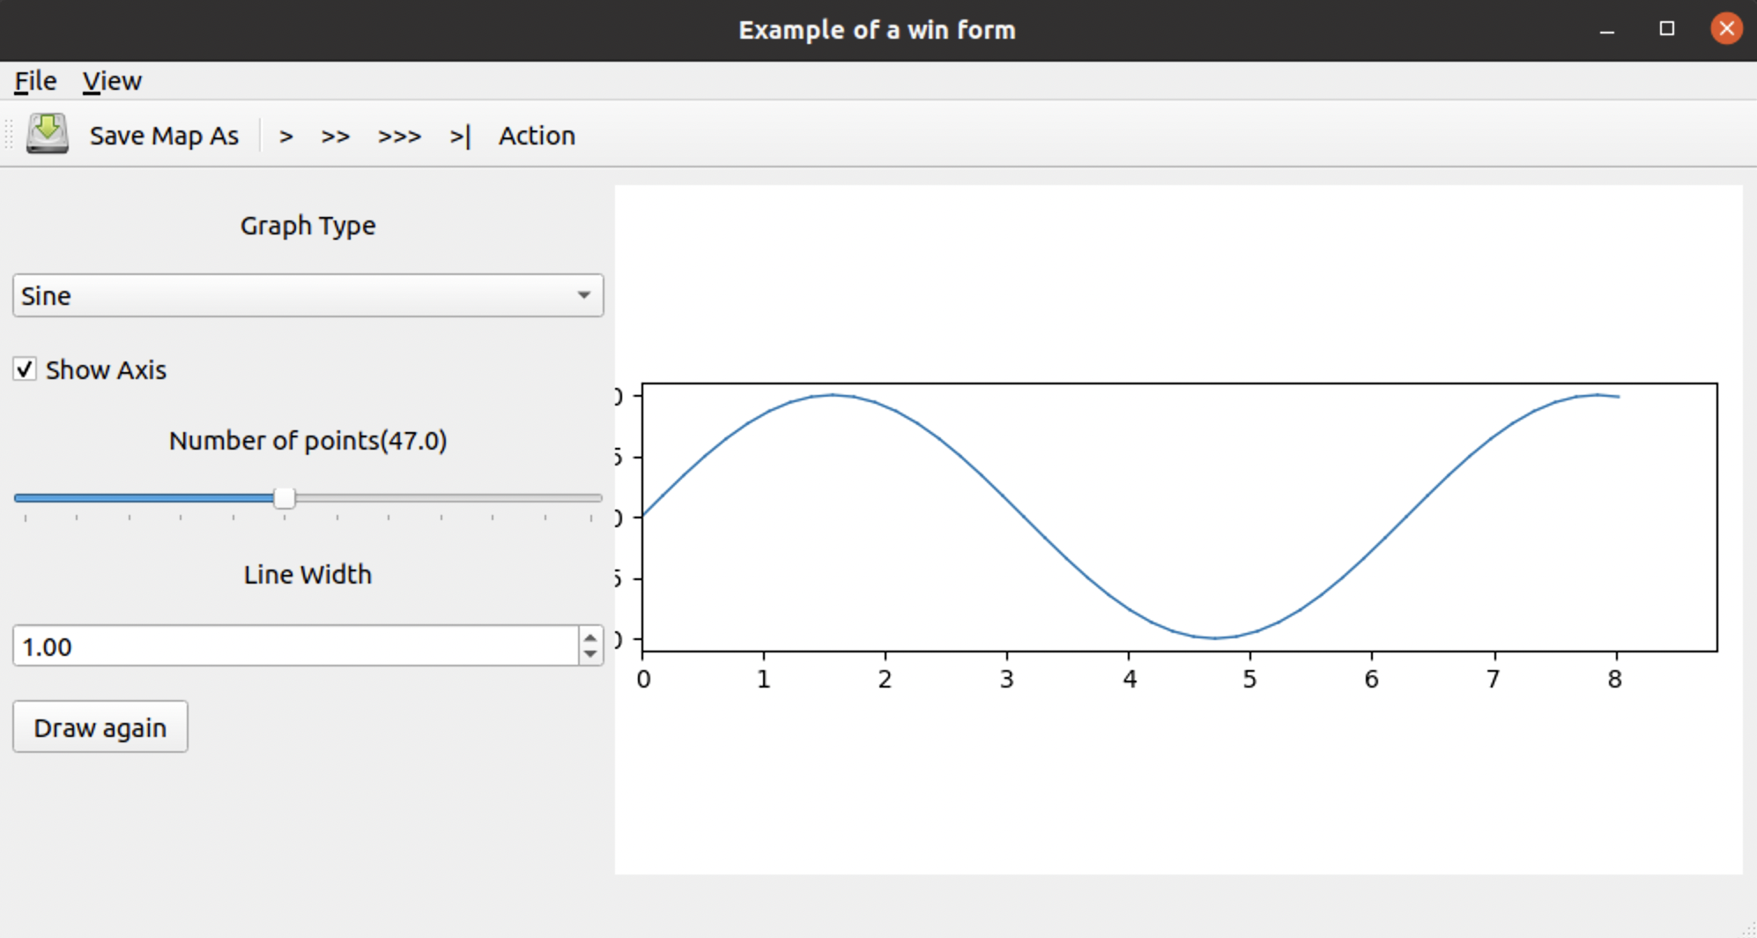Click the Action toolbar button
The width and height of the screenshot is (1757, 938).
tap(537, 136)
